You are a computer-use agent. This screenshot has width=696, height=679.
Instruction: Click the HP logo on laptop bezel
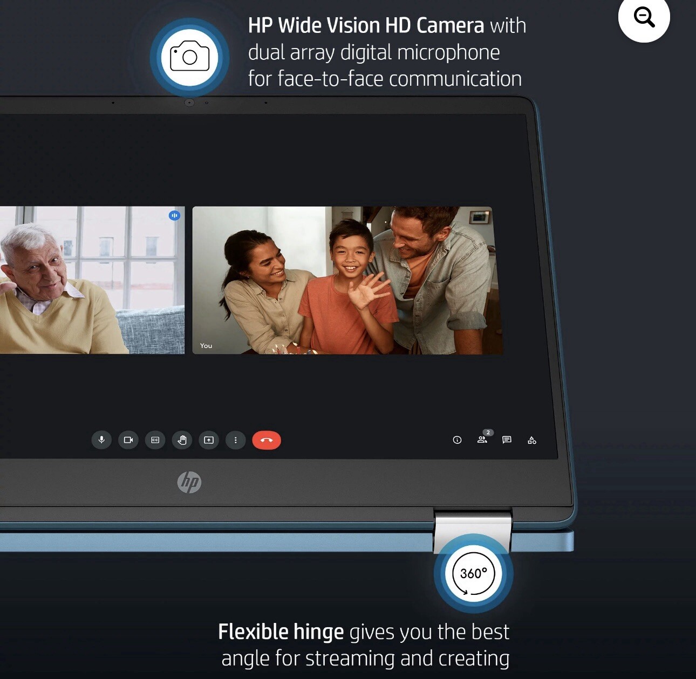[x=189, y=482]
